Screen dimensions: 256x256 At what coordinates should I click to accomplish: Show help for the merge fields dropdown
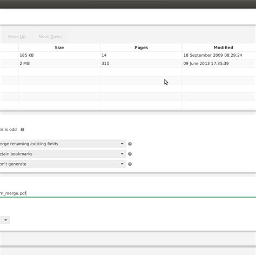130,144
